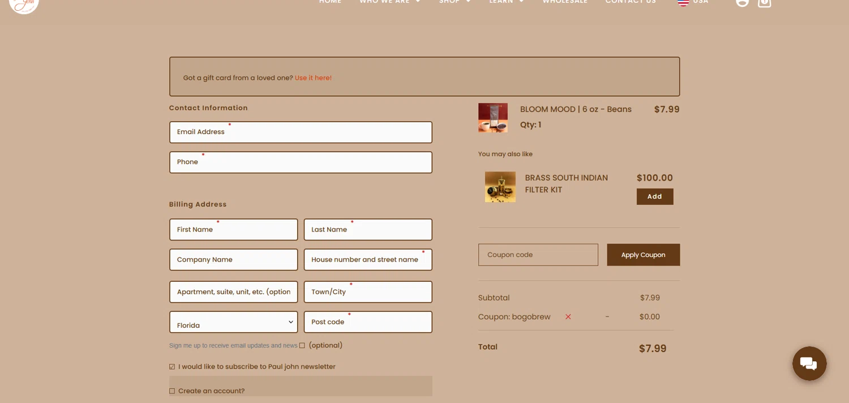Click the Apply Coupon button

(x=644, y=255)
